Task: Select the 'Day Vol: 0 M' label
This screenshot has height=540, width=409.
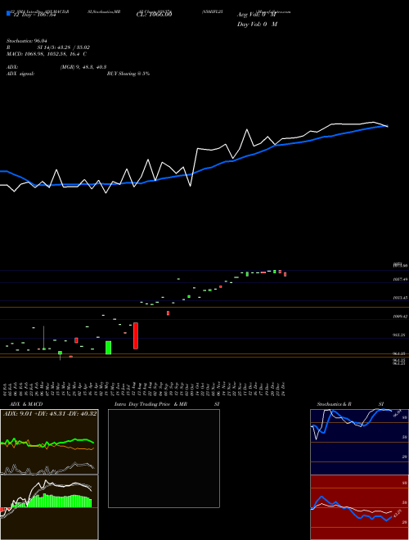Action: (x=257, y=25)
